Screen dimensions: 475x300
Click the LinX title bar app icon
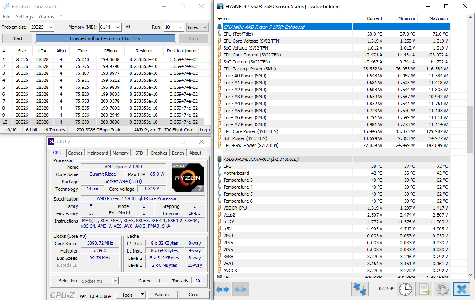click(7, 7)
